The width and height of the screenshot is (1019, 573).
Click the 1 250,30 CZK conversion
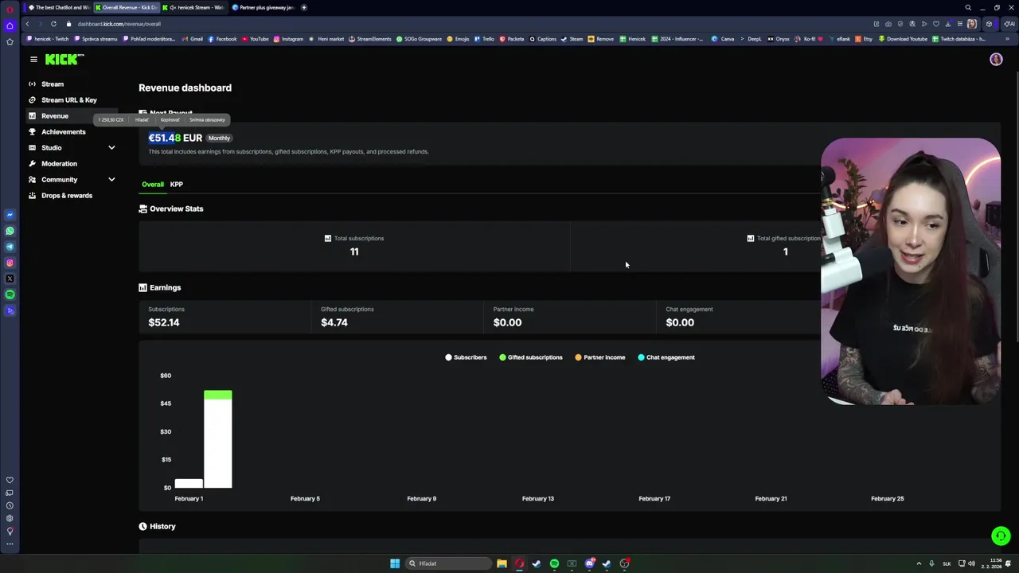click(111, 119)
